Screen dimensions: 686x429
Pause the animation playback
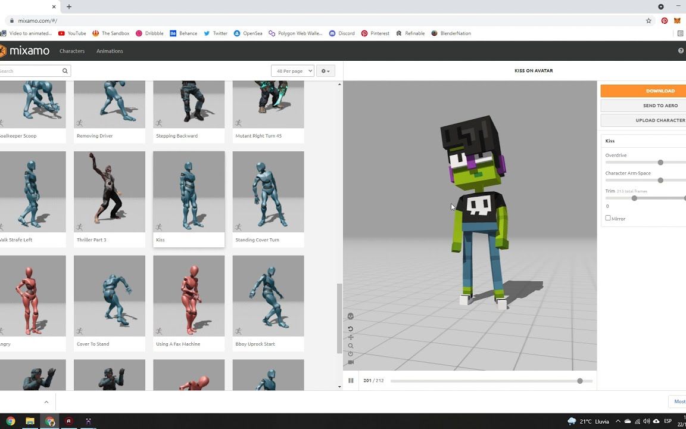[351, 380]
